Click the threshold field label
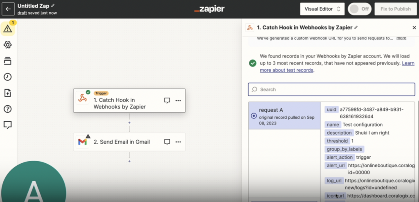This screenshot has width=419, height=202. (x=338, y=141)
